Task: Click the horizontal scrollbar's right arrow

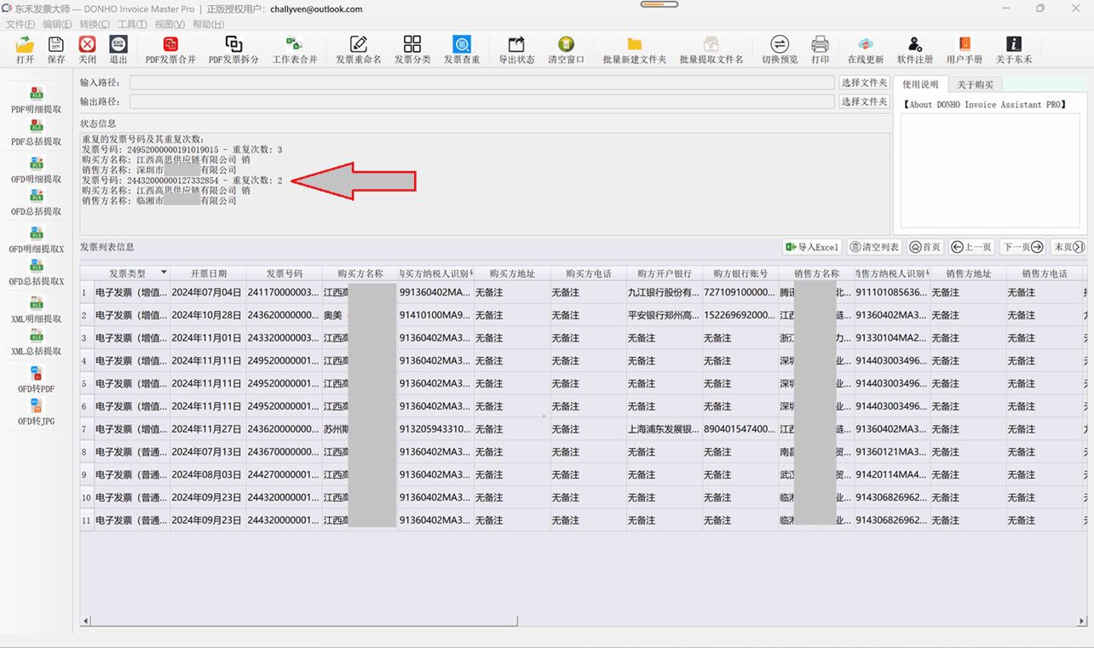Action: coord(1082,621)
